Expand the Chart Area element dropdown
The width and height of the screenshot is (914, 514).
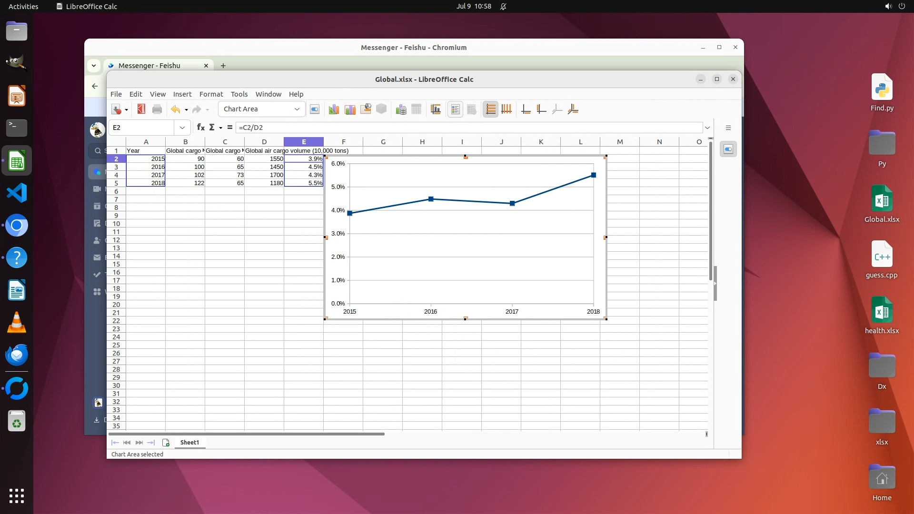(x=297, y=109)
